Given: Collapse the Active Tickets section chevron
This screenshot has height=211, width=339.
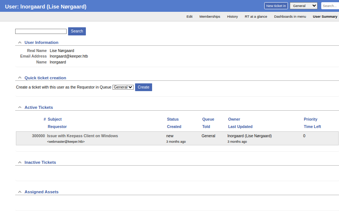Looking at the screenshot, I should (x=20, y=107).
